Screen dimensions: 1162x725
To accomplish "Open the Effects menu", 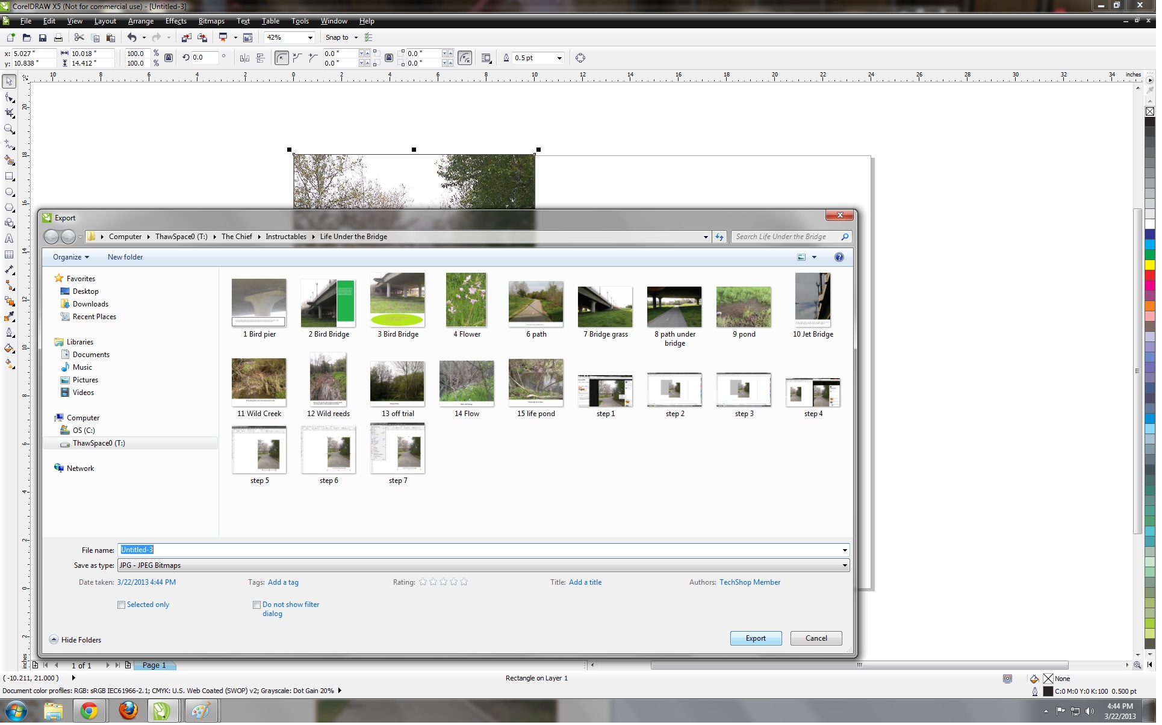I will (177, 21).
